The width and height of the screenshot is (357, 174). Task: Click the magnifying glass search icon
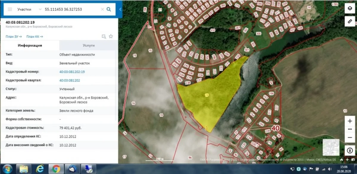pos(109,9)
